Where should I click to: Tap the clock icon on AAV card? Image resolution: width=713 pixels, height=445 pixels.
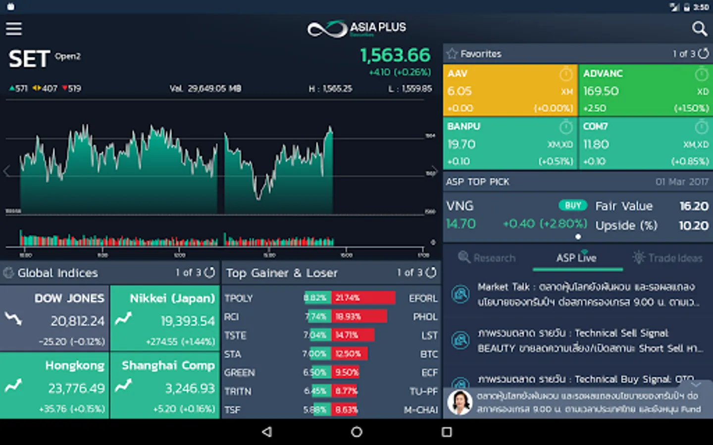click(566, 74)
